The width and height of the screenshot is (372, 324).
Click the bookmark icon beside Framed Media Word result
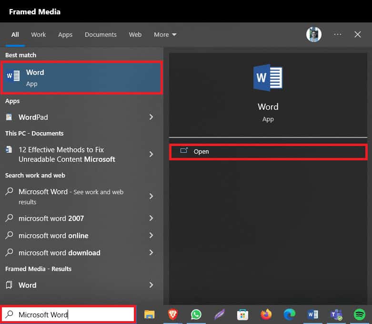coord(9,285)
